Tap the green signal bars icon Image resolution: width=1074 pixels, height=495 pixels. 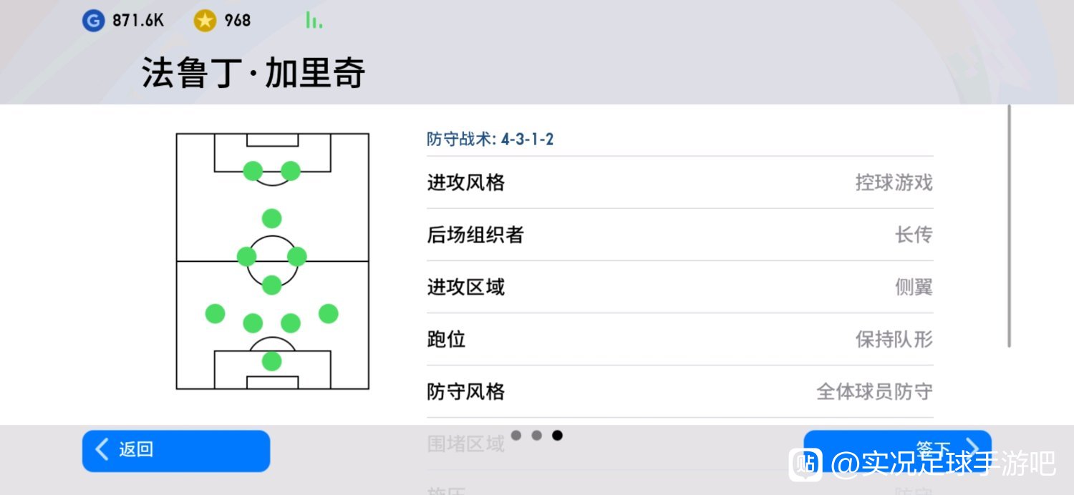click(314, 21)
